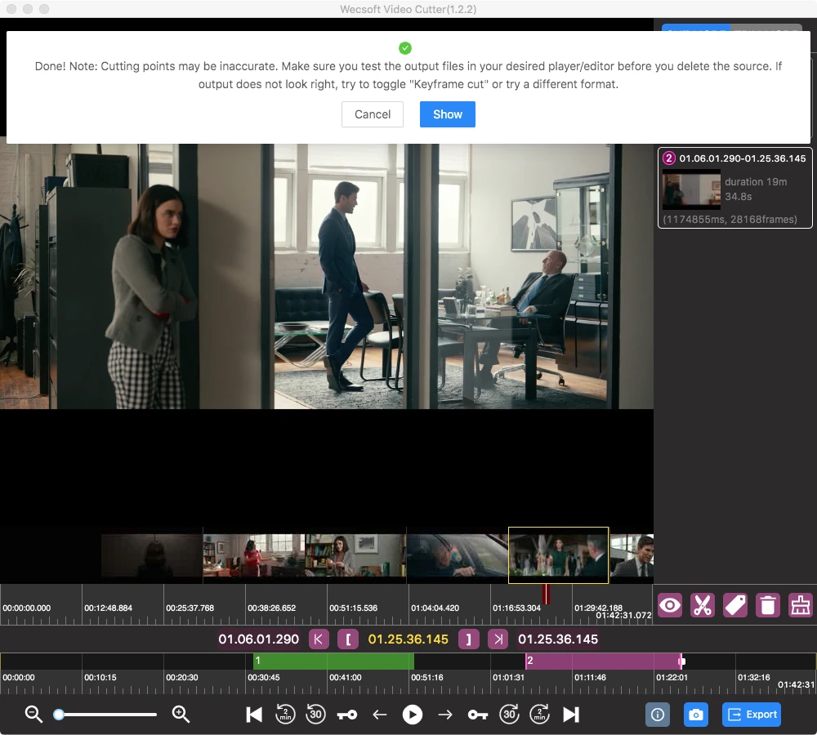
Task: Cancel the done notification dialog
Action: [372, 114]
